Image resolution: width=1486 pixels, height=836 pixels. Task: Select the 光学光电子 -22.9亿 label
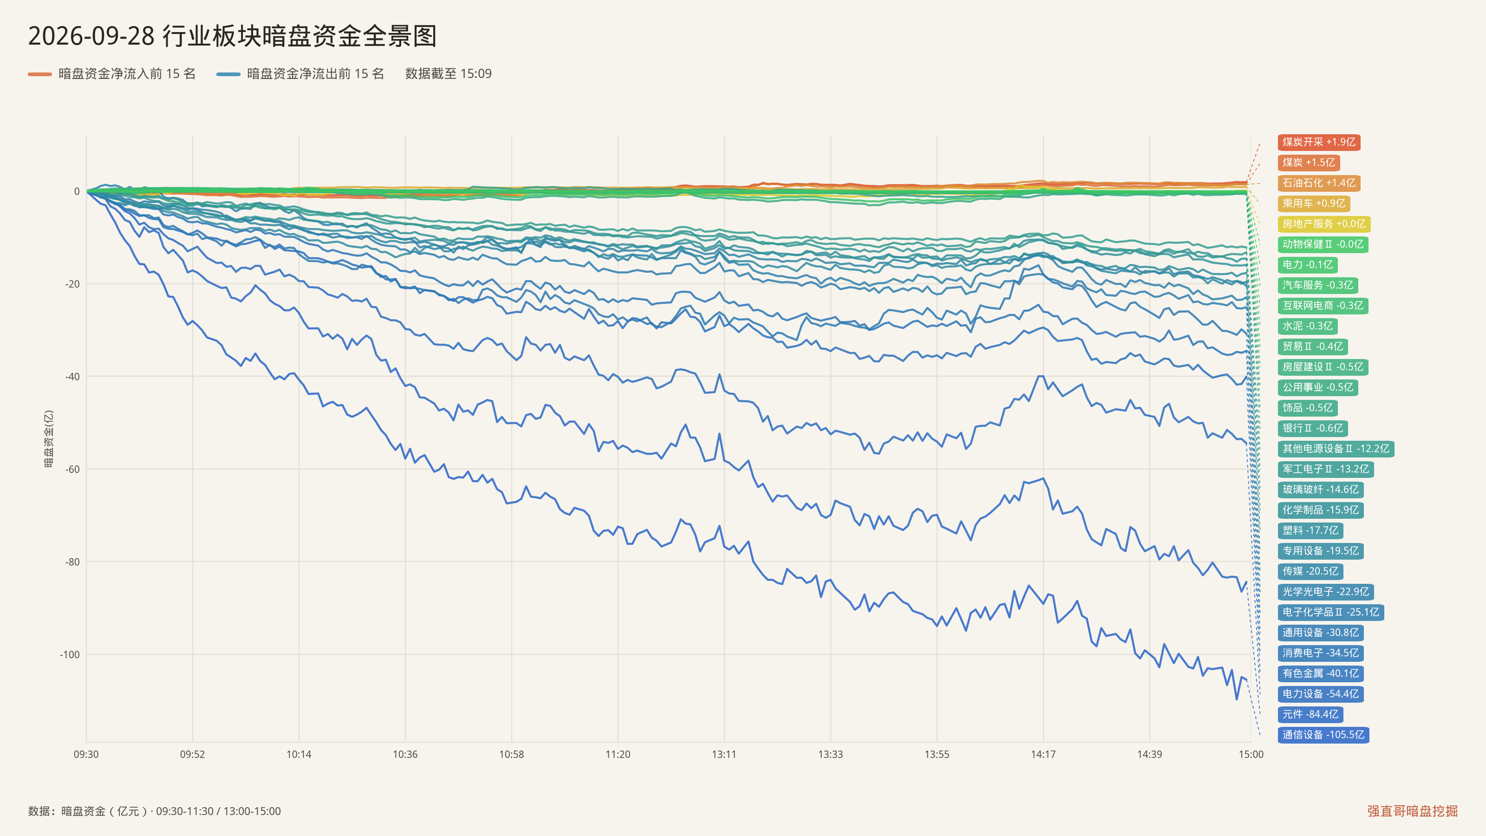pyautogui.click(x=1326, y=592)
